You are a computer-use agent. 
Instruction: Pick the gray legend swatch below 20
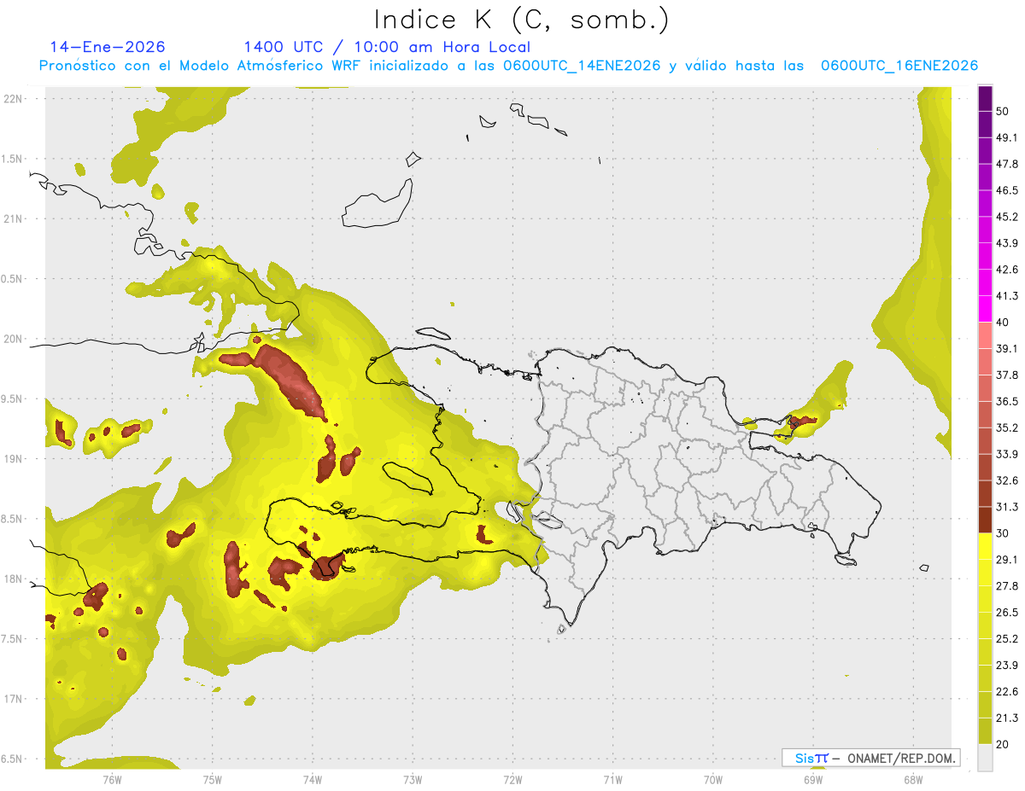(986, 758)
